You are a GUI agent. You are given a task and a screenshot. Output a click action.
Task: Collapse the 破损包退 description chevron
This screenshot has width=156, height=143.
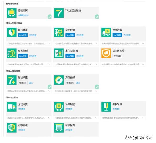point(143,118)
